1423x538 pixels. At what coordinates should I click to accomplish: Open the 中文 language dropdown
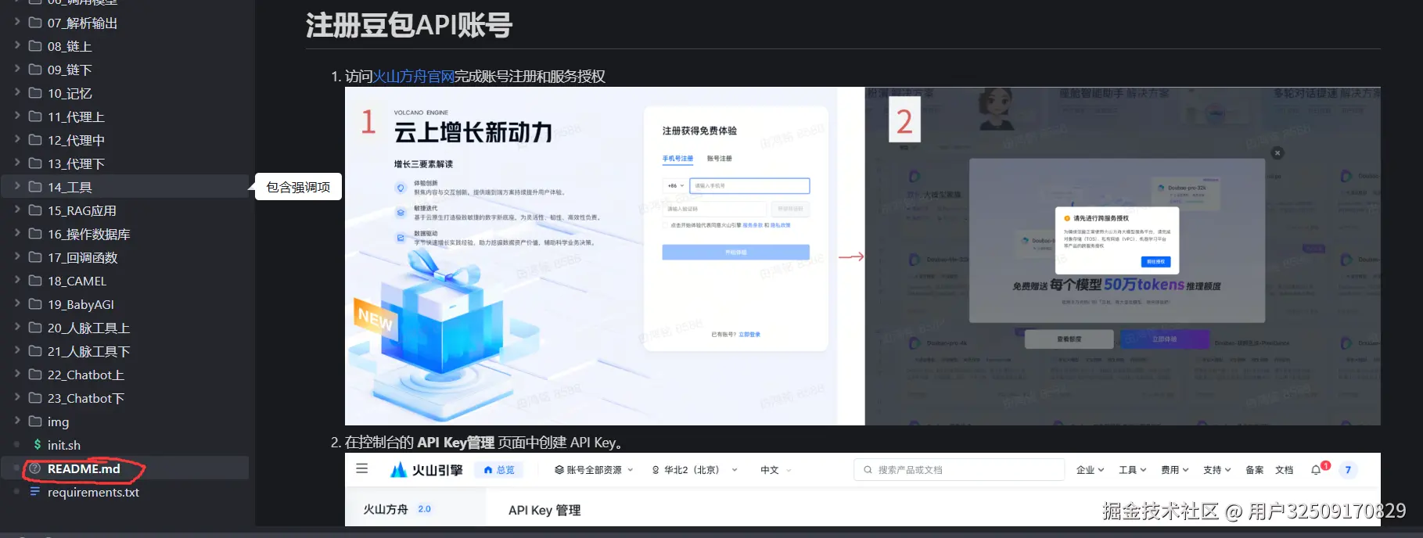pos(776,470)
